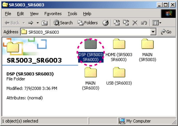Select the DSP (SR5003 SR6003) folder
Image resolution: width=178 pixels, height=126 pixels.
coord(90,51)
